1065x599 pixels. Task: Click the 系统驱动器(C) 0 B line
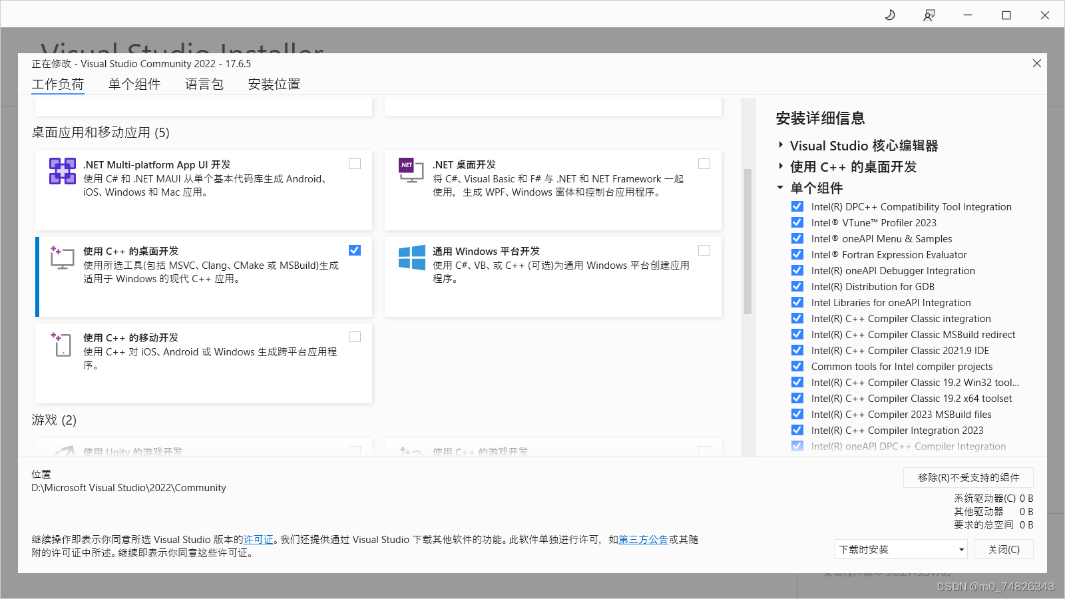coord(994,498)
